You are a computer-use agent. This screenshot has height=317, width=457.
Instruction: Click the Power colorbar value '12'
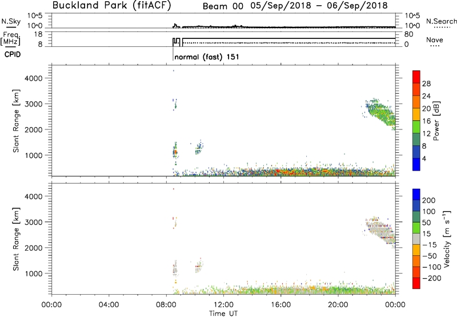[426, 134]
